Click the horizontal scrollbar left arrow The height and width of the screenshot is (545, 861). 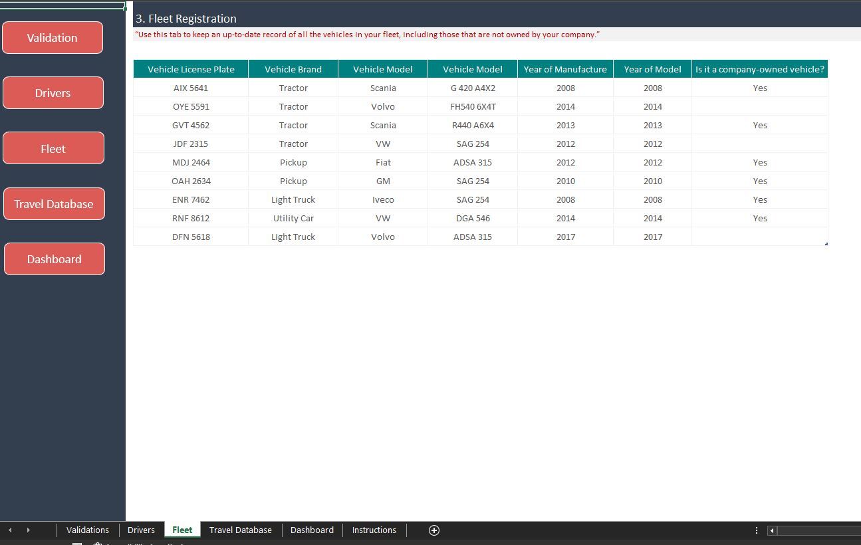coord(771,530)
